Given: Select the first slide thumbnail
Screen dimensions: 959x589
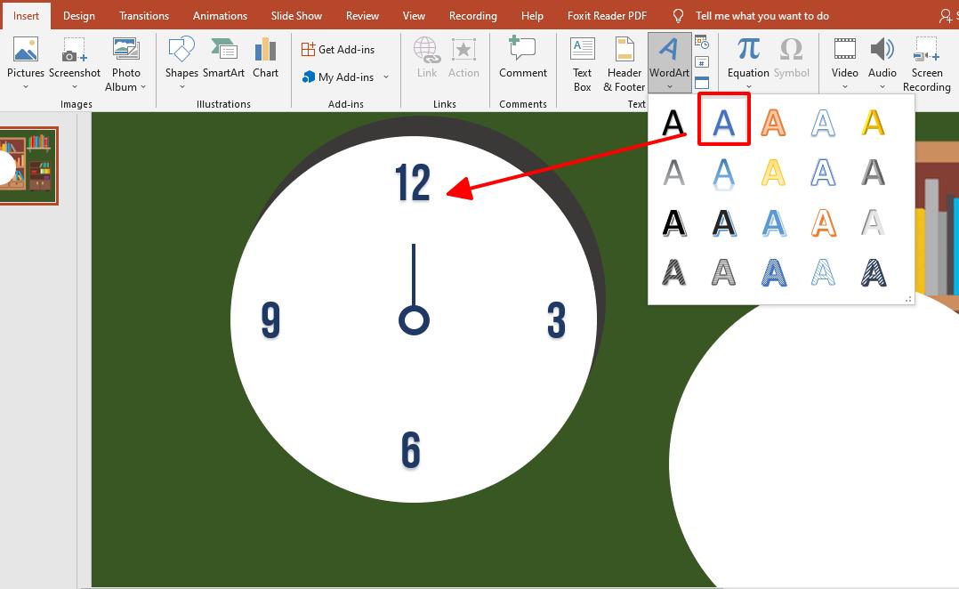Looking at the screenshot, I should point(29,165).
